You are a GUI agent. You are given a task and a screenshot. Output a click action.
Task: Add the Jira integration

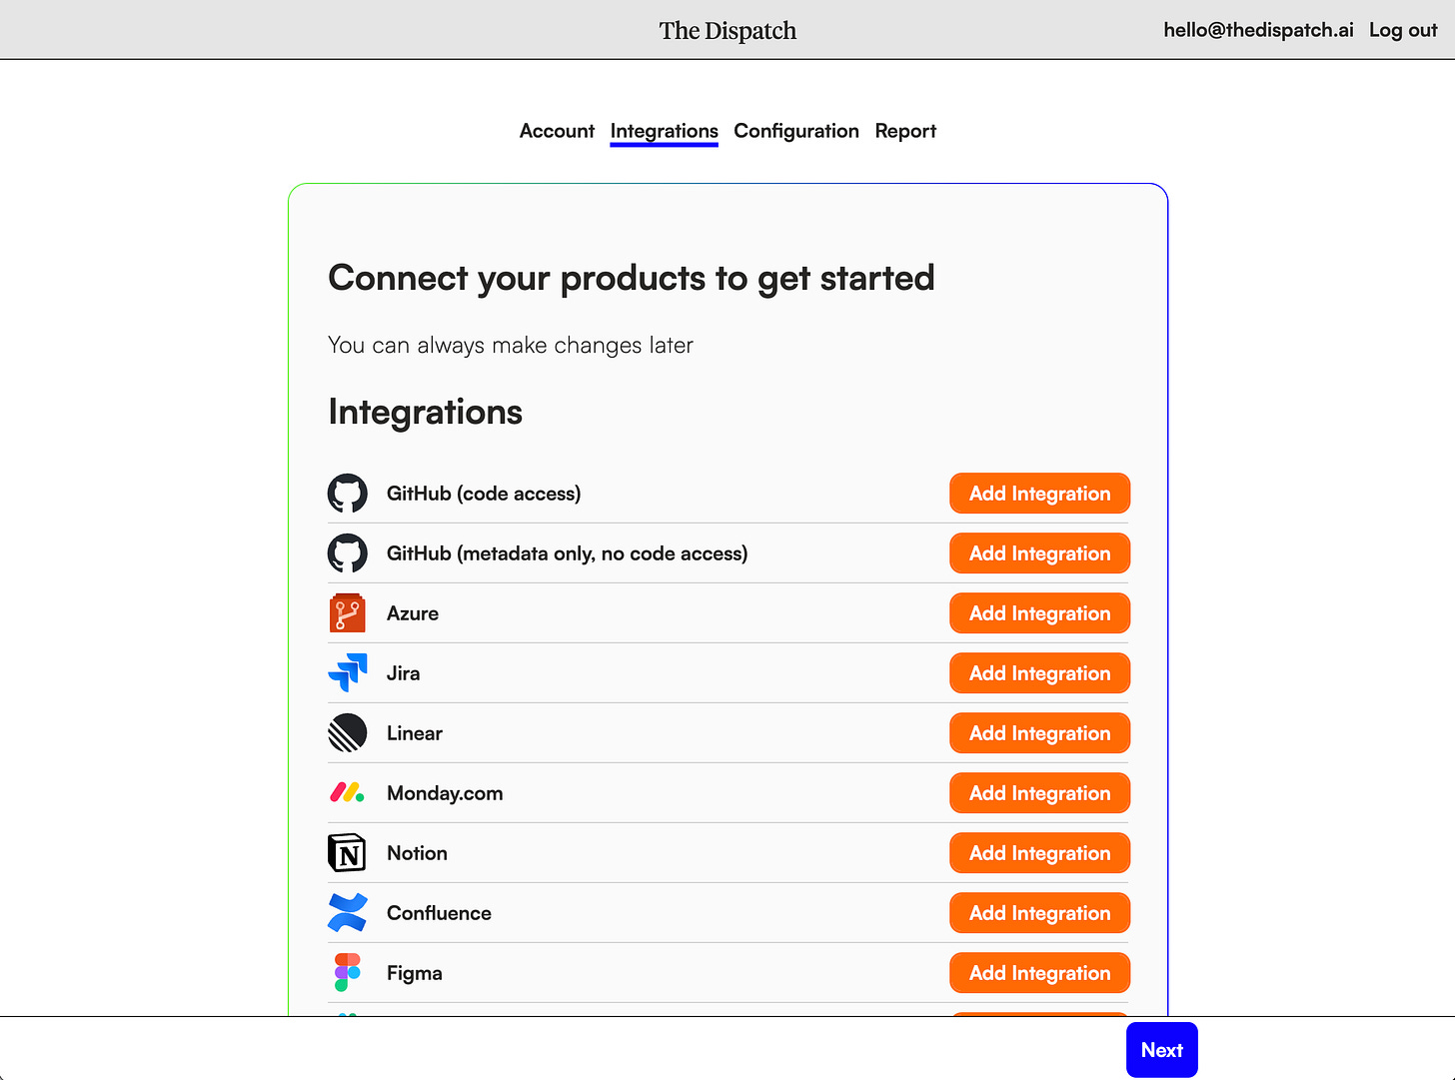point(1039,673)
